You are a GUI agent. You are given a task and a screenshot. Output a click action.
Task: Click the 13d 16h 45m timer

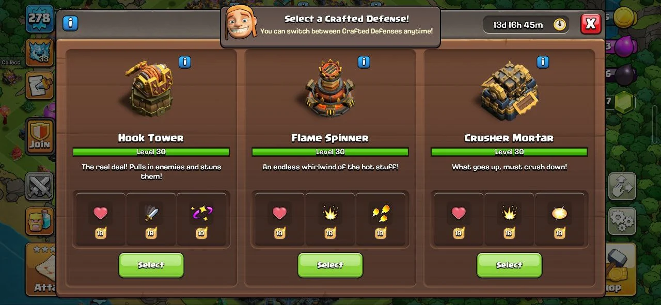518,24
